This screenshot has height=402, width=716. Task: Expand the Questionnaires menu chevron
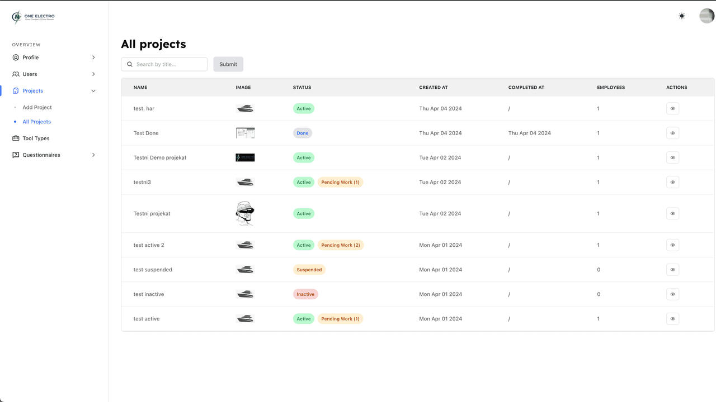tap(93, 155)
